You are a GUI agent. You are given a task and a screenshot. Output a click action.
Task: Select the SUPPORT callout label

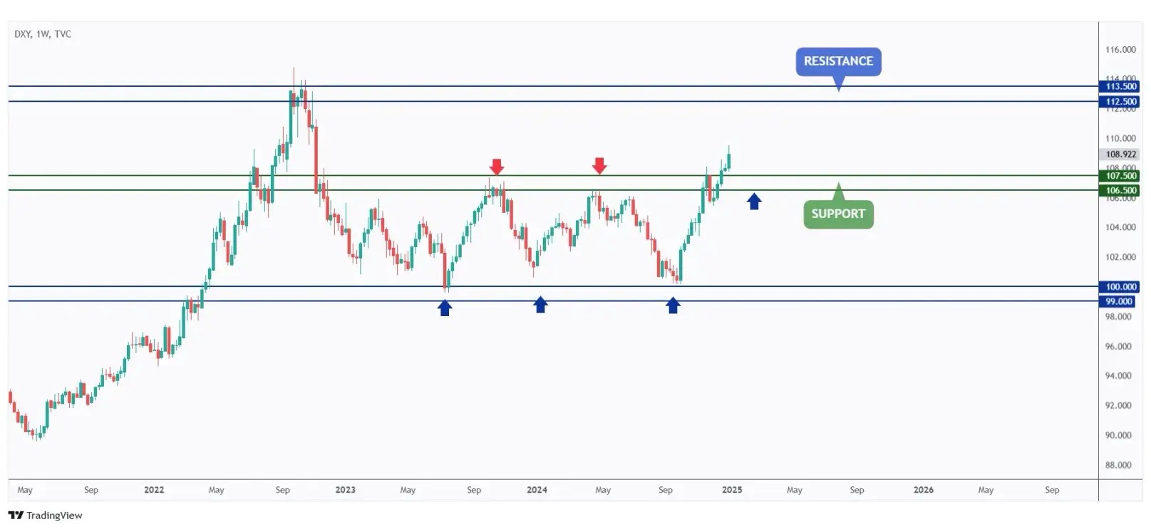coord(838,214)
